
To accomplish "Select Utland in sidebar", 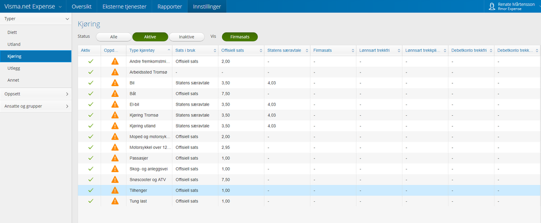I will coord(36,44).
